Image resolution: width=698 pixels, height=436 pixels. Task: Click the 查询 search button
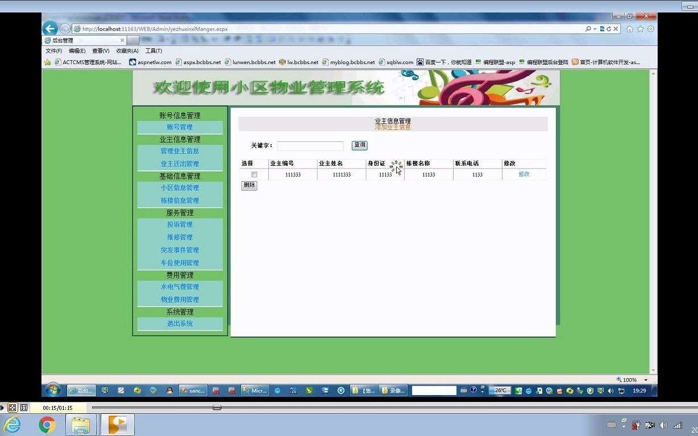click(359, 145)
